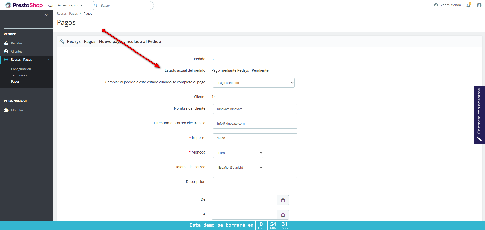Click the Nombre del cliente field
The width and height of the screenshot is (485, 230).
(x=255, y=109)
